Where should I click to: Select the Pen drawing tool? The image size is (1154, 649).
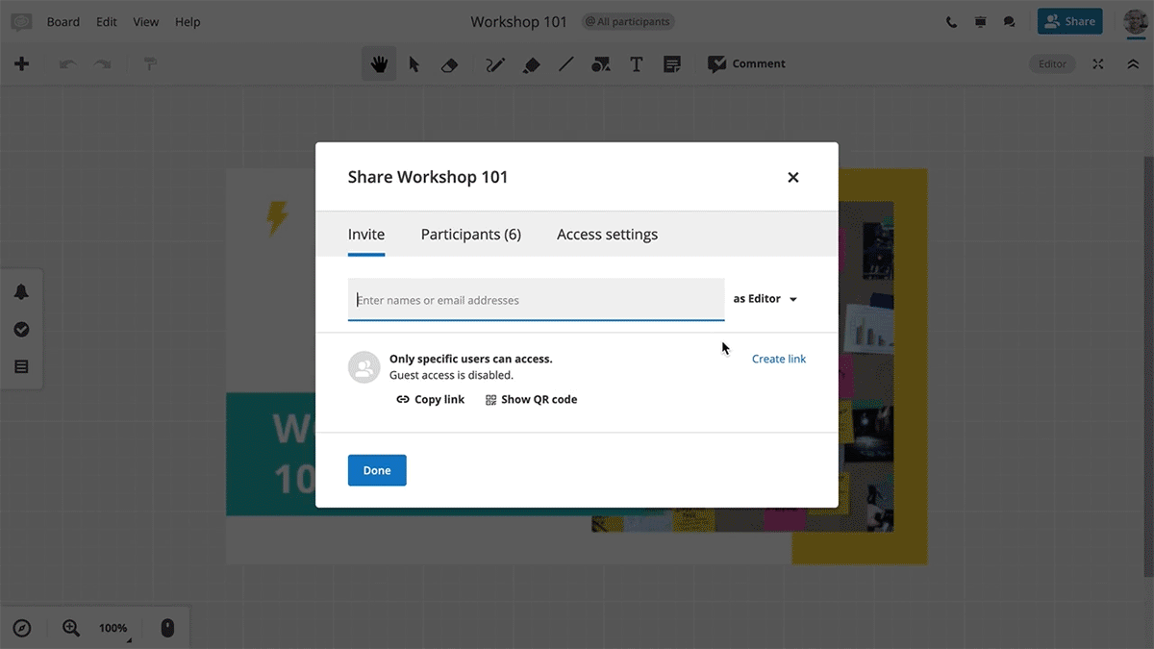pos(495,64)
